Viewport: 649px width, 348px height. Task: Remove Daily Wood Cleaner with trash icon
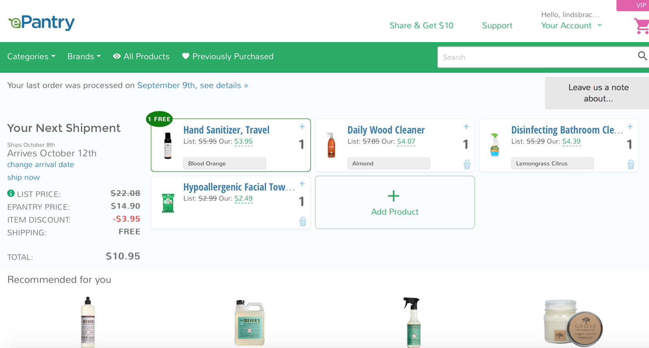467,164
